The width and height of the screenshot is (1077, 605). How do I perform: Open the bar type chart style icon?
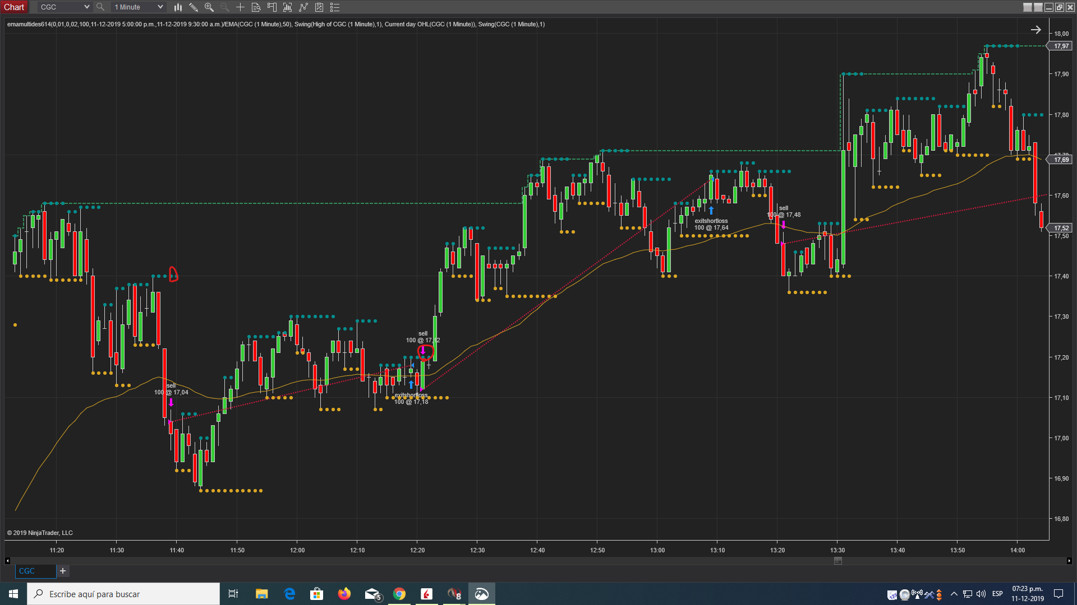pos(178,7)
